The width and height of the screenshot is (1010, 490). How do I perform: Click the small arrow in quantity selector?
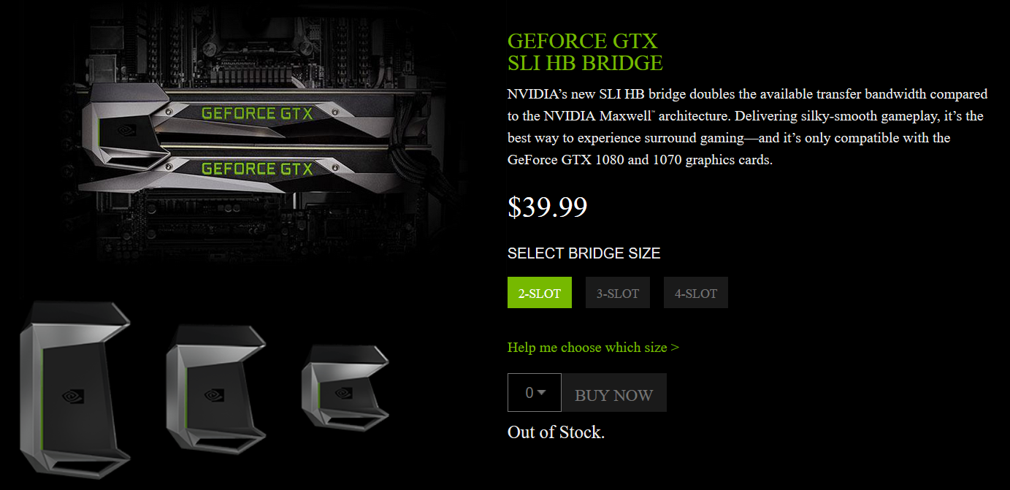coord(542,394)
